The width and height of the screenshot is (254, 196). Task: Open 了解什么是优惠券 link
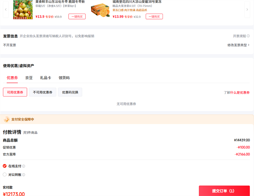(237, 92)
